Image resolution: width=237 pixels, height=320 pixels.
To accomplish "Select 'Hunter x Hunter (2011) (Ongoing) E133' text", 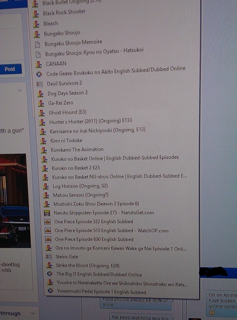I will click(90, 121).
